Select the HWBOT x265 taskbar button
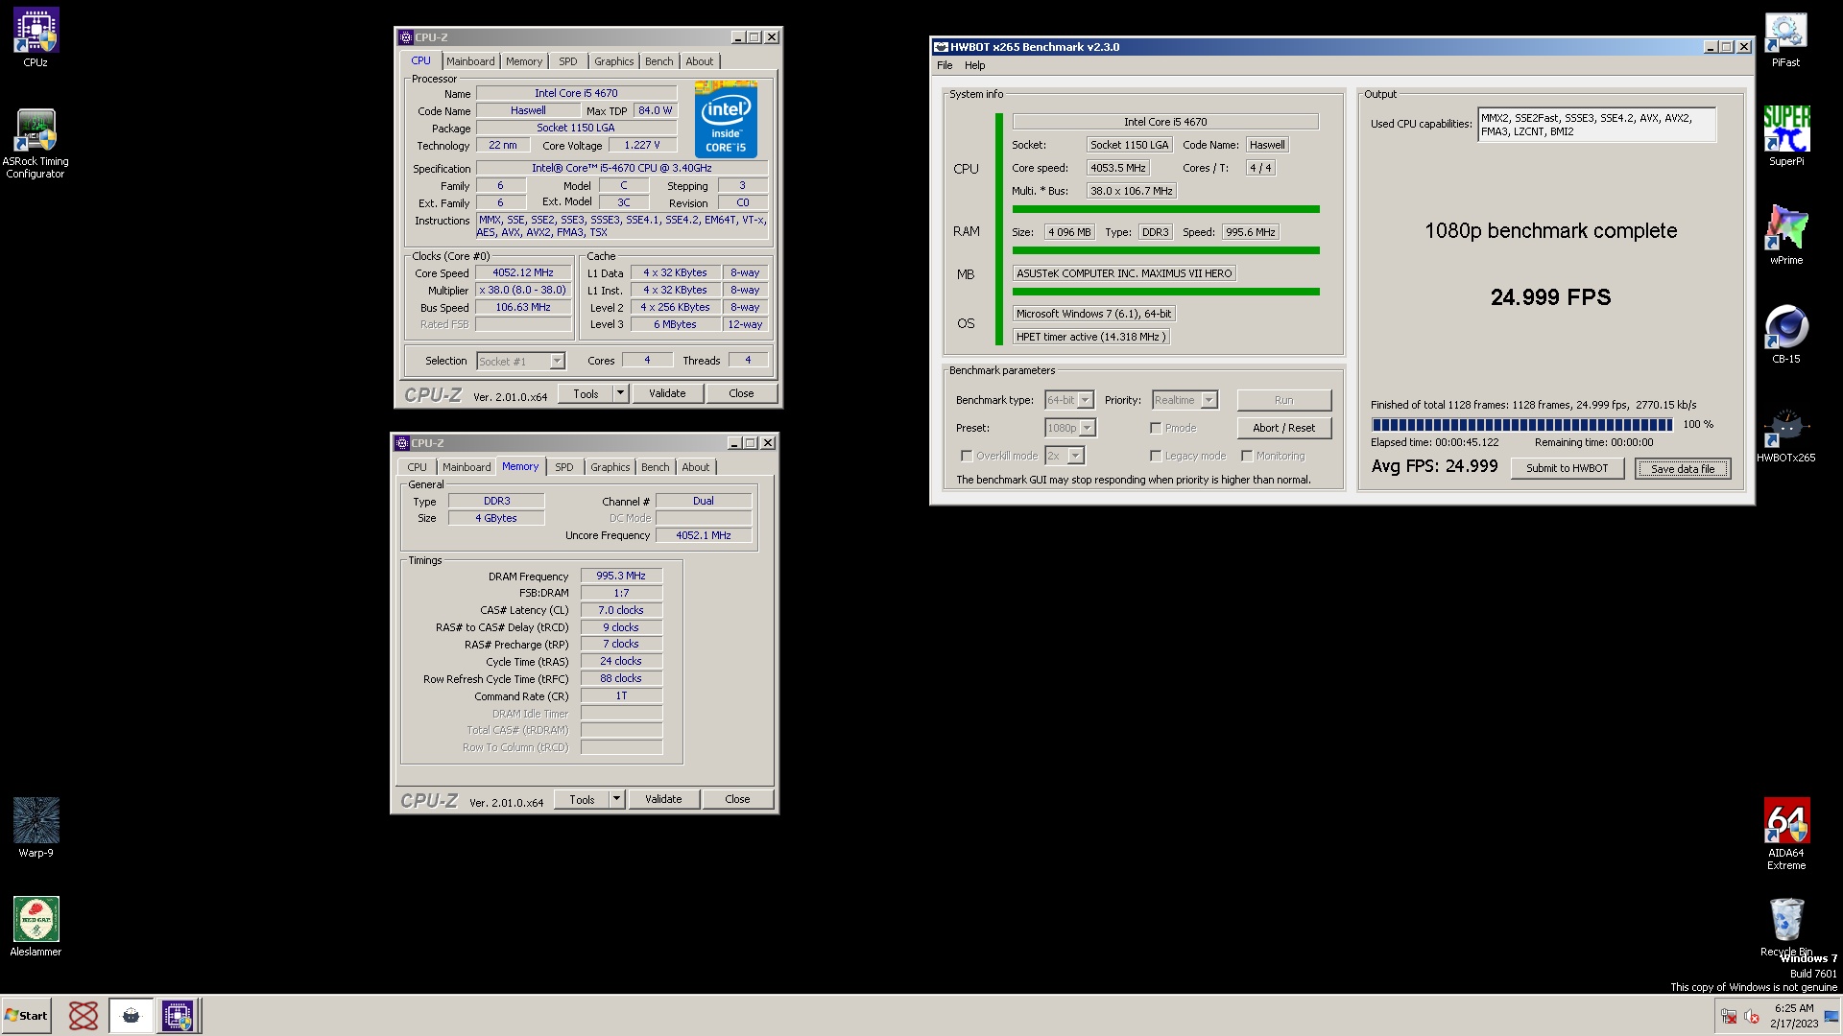 [131, 1016]
